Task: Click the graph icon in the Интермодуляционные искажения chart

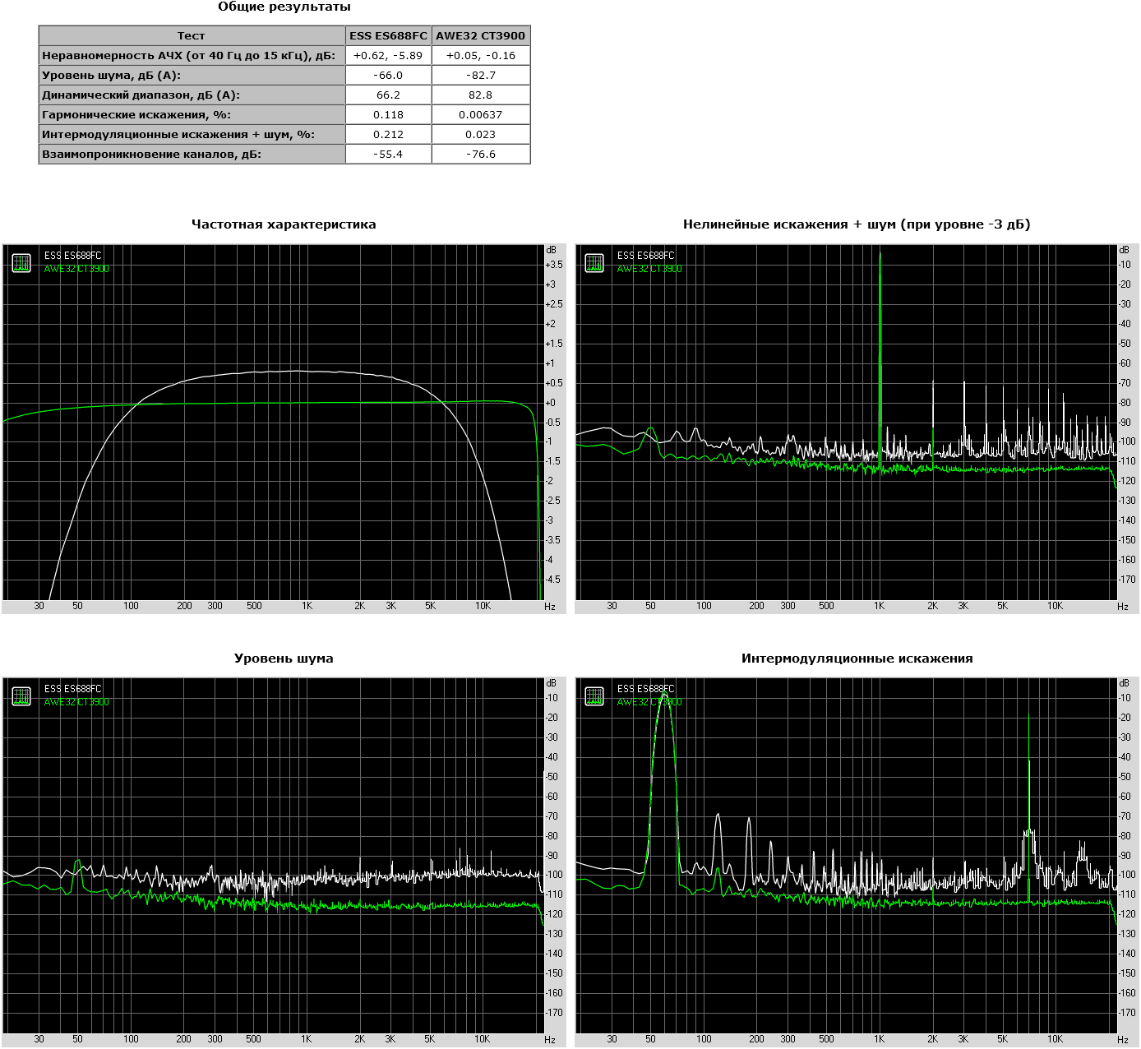Action: (594, 696)
